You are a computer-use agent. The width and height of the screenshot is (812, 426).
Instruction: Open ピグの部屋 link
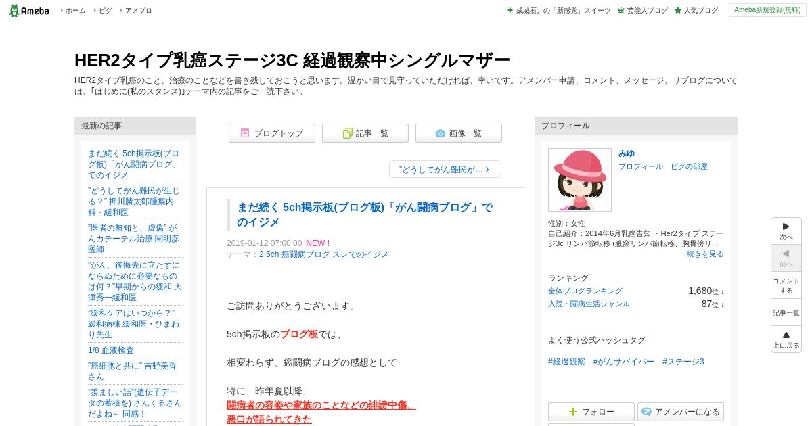(x=689, y=166)
